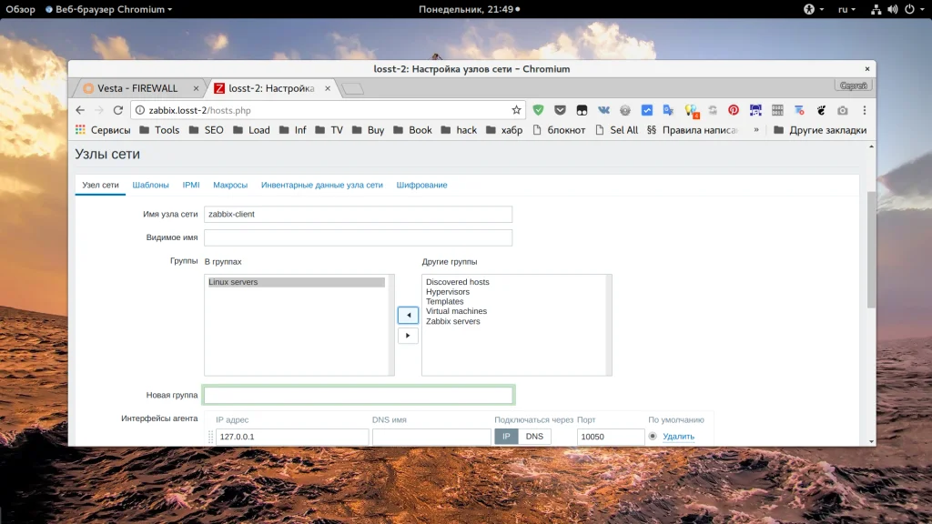The width and height of the screenshot is (932, 524).
Task: Reload the current page
Action: click(x=117, y=110)
